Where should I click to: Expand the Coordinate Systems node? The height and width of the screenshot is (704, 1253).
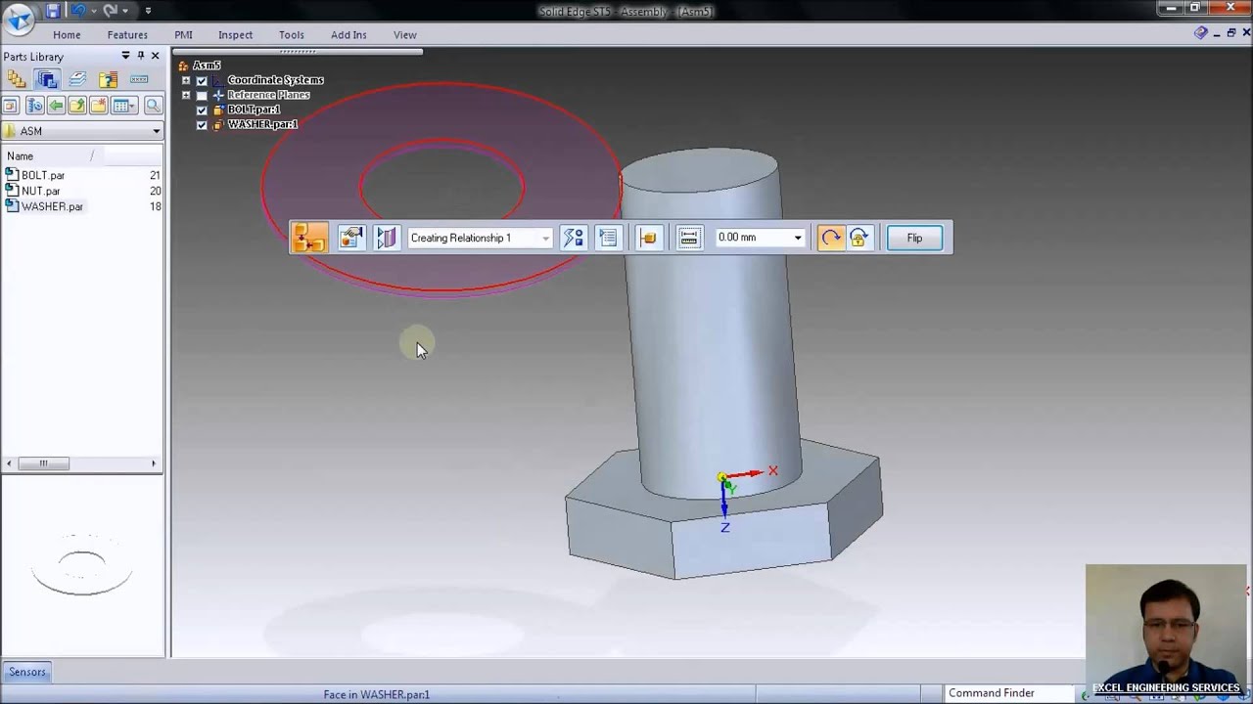[x=186, y=80]
